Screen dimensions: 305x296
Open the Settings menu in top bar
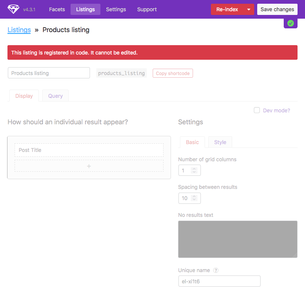click(116, 9)
